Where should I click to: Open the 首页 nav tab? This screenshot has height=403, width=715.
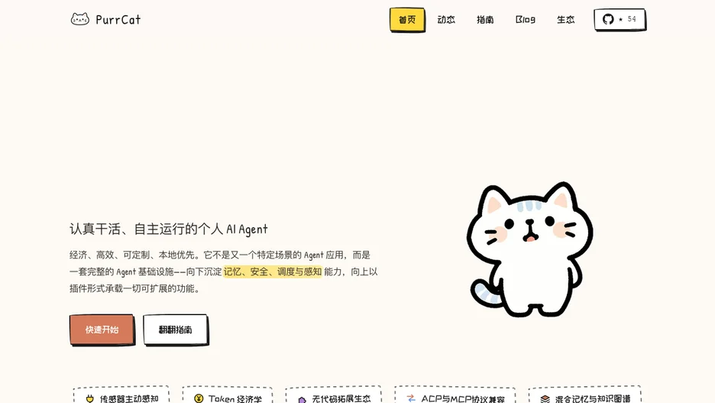click(x=407, y=20)
